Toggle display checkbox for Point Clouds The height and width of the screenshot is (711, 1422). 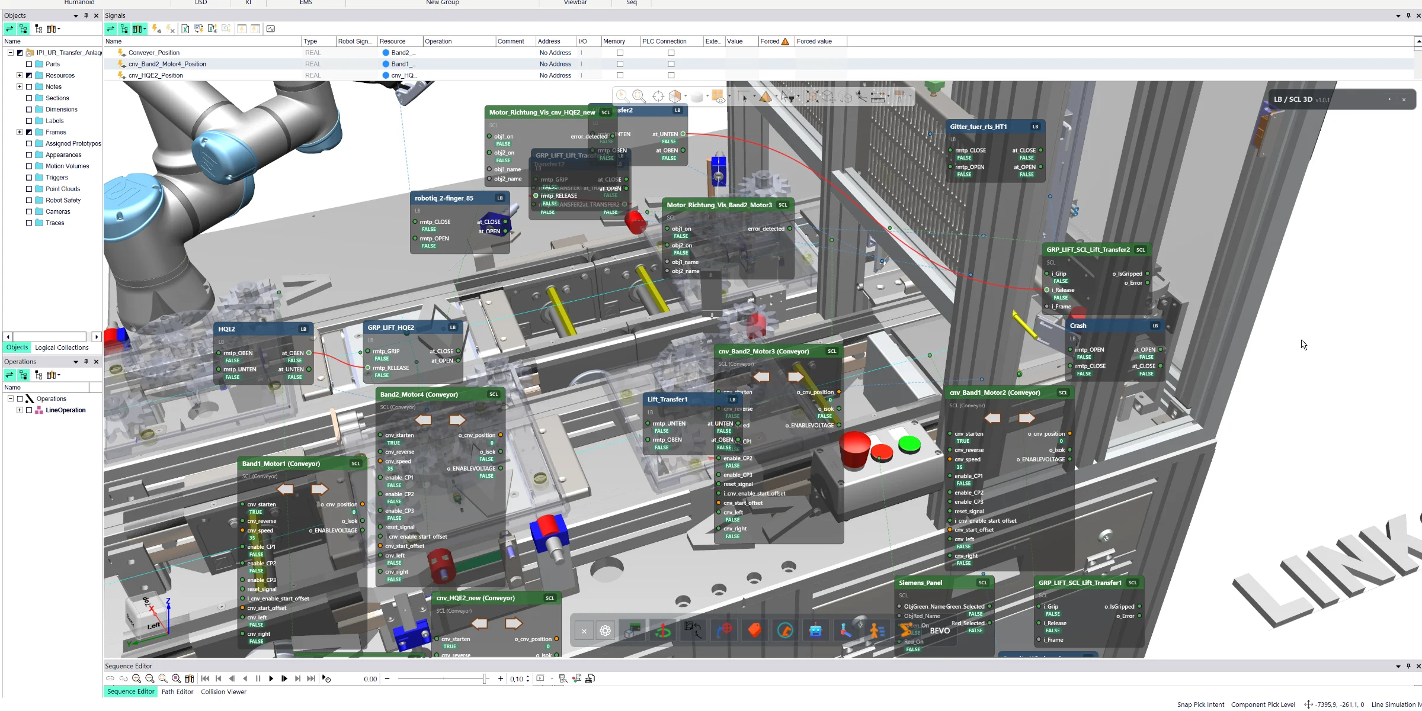(x=28, y=189)
